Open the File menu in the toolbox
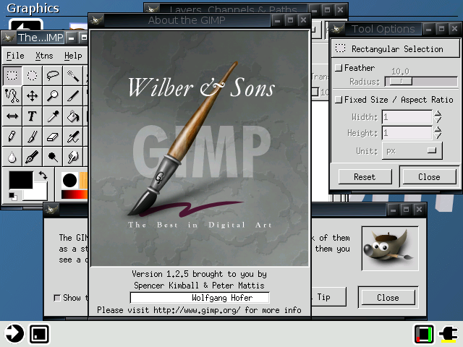The image size is (463, 347). pos(15,56)
